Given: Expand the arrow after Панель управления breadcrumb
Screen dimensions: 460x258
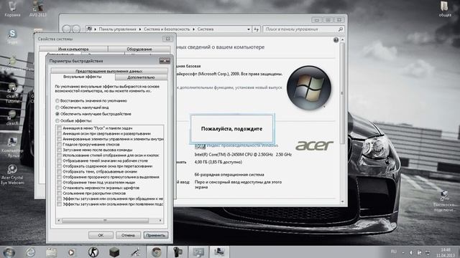Looking at the screenshot, I should coord(140,29).
